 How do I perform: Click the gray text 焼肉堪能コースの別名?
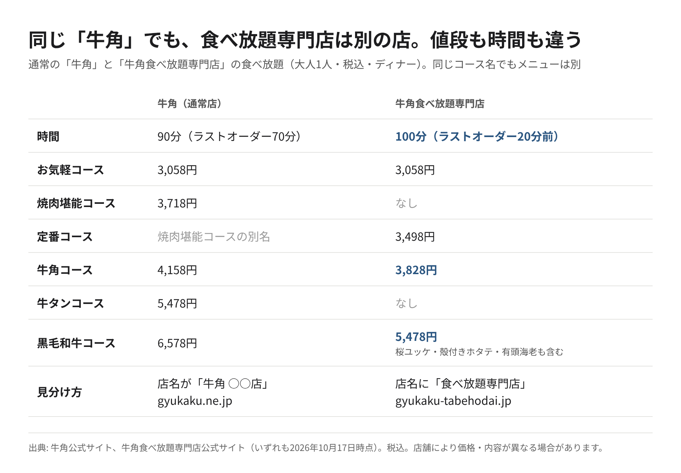tap(214, 236)
